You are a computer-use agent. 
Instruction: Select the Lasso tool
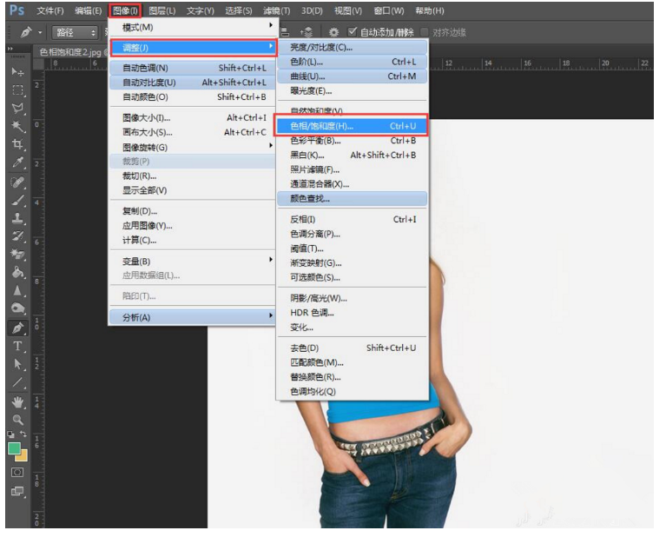click(x=17, y=109)
